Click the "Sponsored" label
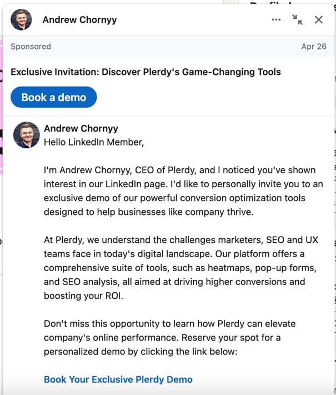 (x=31, y=47)
